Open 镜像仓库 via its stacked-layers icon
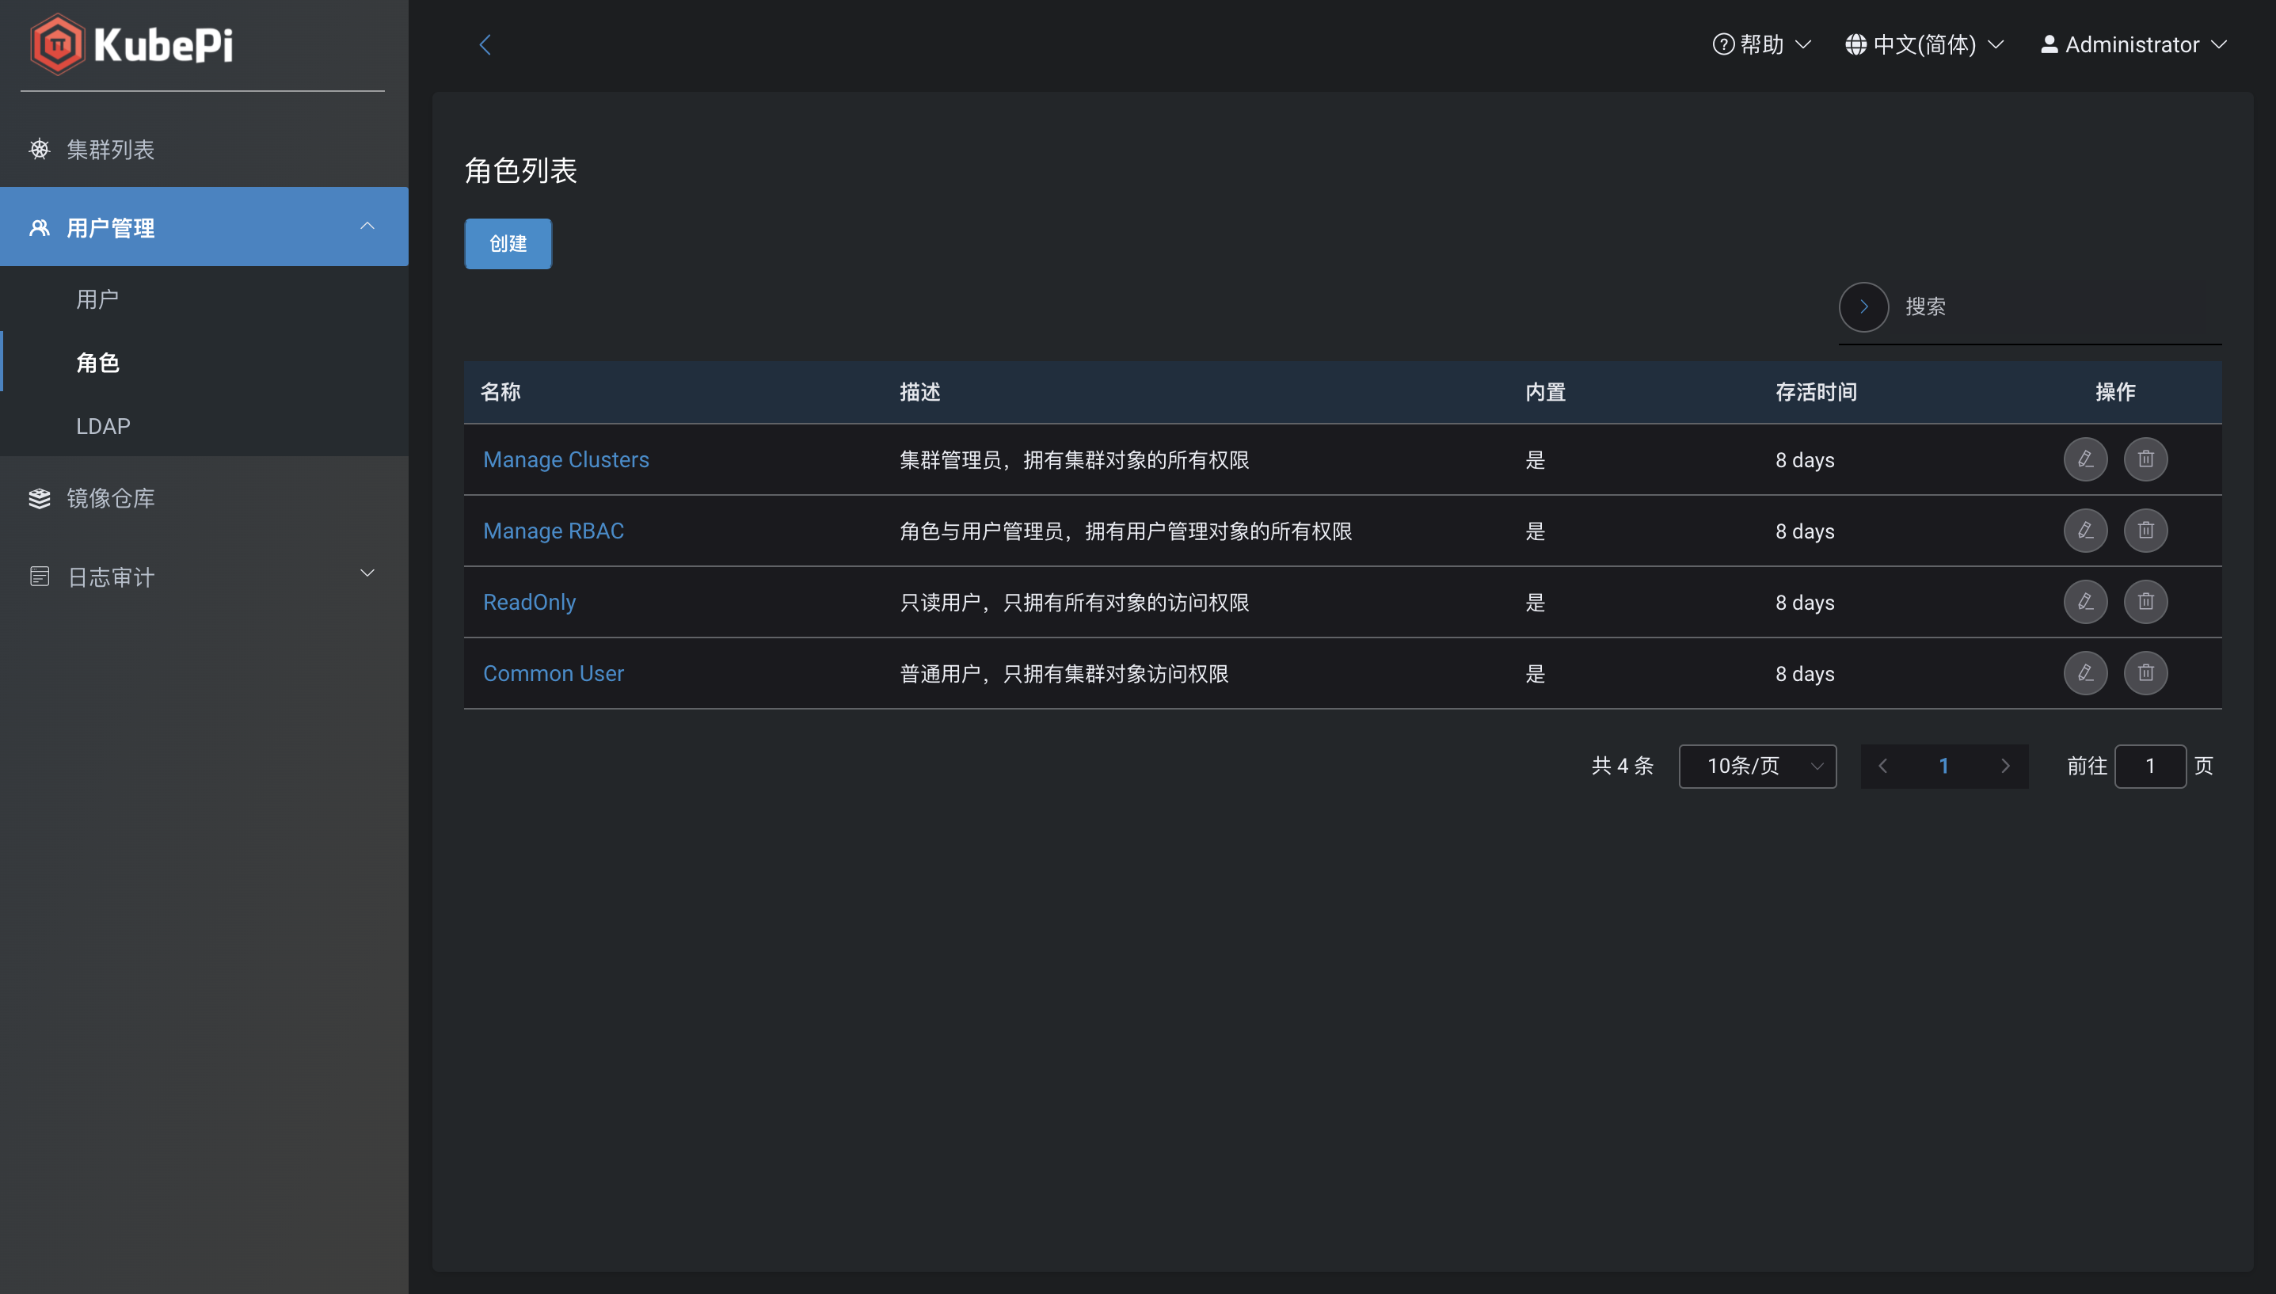2276x1294 pixels. [39, 497]
